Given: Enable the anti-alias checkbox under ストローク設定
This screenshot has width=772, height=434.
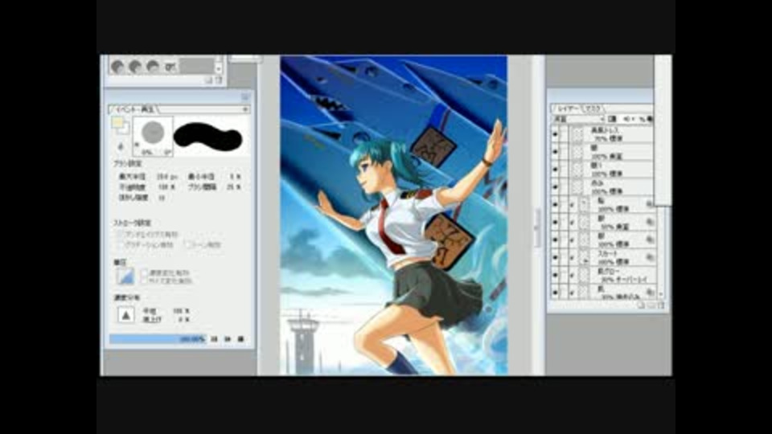Looking at the screenshot, I should click(x=120, y=235).
